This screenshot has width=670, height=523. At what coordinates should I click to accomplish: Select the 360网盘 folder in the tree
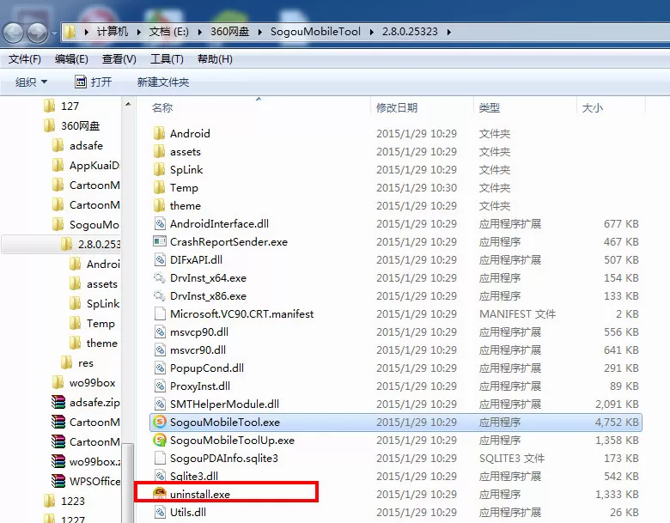[x=72, y=125]
